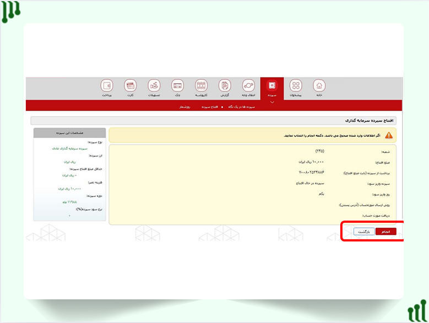Screen dimensions: 429x323
Task: Open the کارپوشه (Cartable) icon
Action: (201, 86)
